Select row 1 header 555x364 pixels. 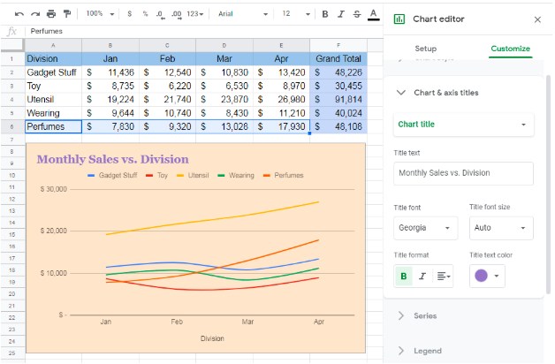[12, 58]
